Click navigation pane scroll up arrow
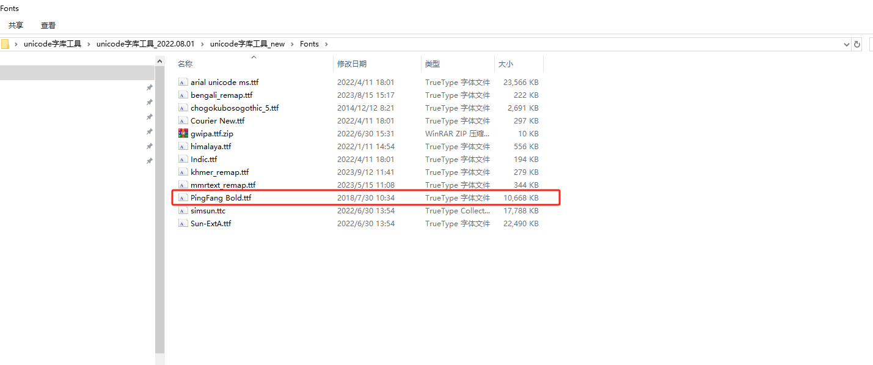873x365 pixels. [x=160, y=61]
